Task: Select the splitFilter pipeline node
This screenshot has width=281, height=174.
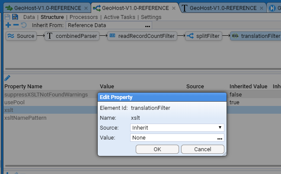Action: (x=204, y=36)
